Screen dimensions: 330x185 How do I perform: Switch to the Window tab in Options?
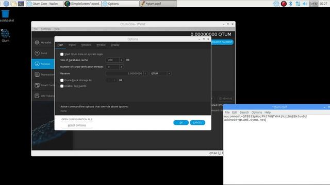click(101, 45)
